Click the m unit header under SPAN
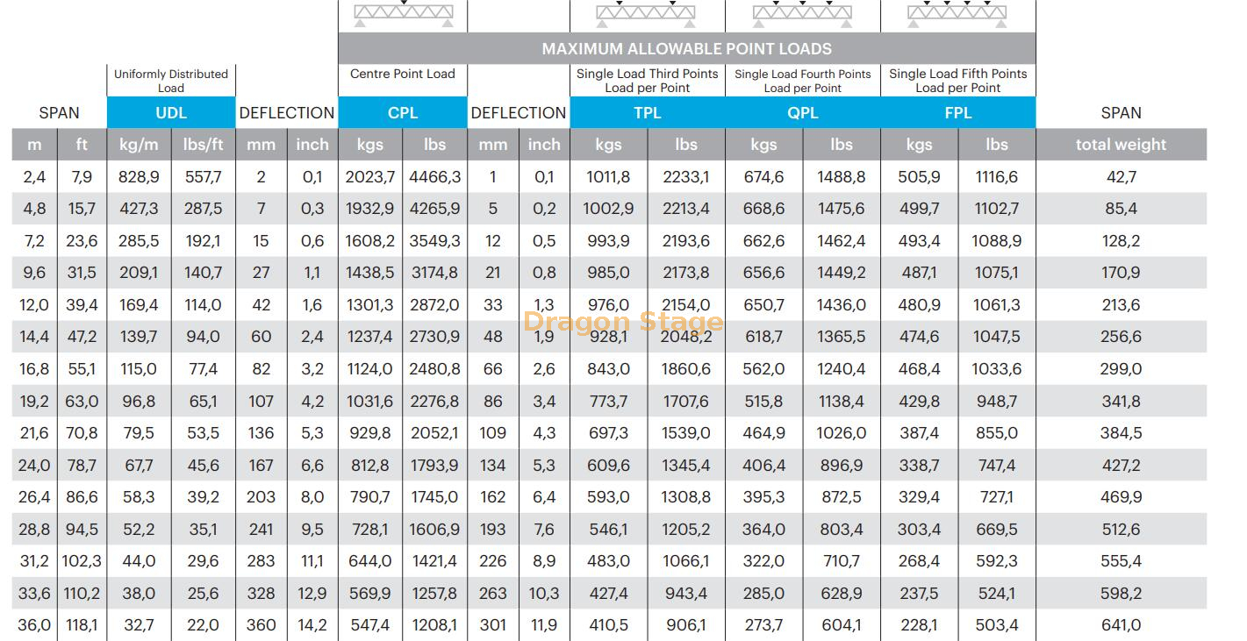This screenshot has height=641, width=1247. 34,145
